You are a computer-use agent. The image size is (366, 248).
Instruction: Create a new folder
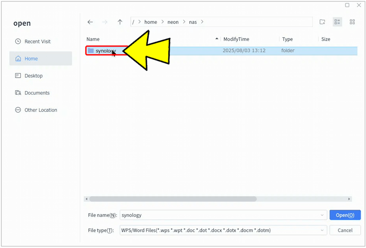point(323,22)
